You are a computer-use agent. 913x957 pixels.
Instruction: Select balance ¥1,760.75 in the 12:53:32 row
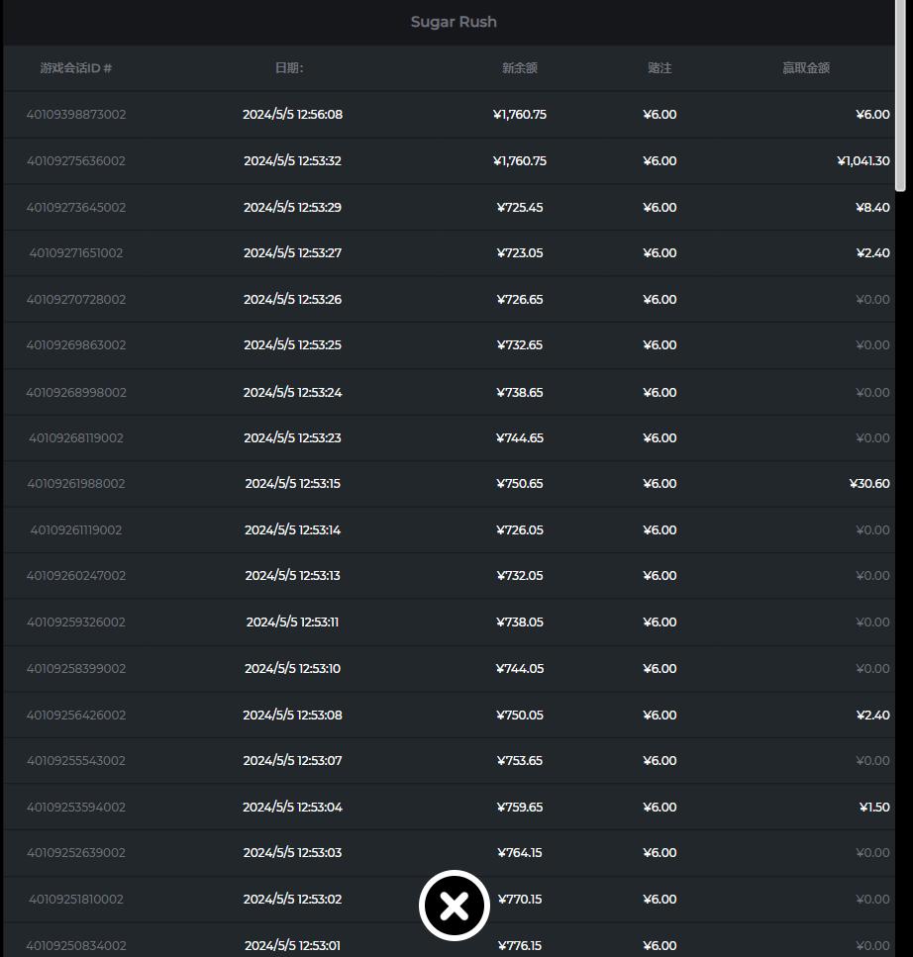(520, 160)
